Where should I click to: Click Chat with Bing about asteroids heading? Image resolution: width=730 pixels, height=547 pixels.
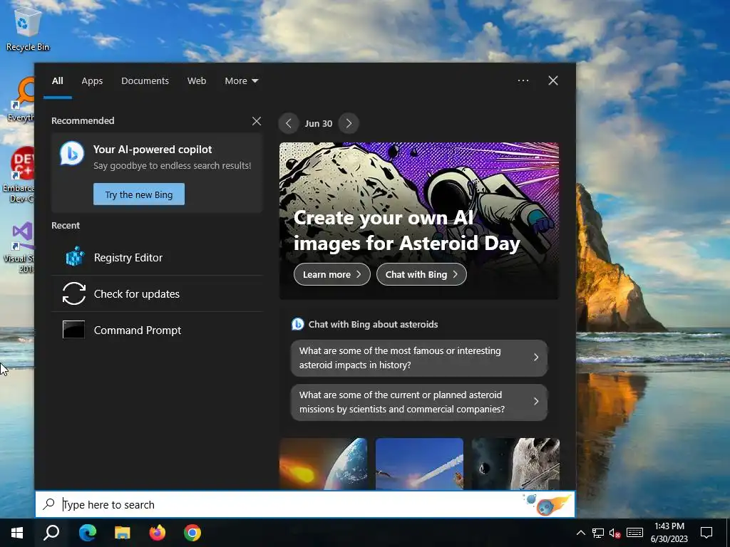(x=373, y=324)
